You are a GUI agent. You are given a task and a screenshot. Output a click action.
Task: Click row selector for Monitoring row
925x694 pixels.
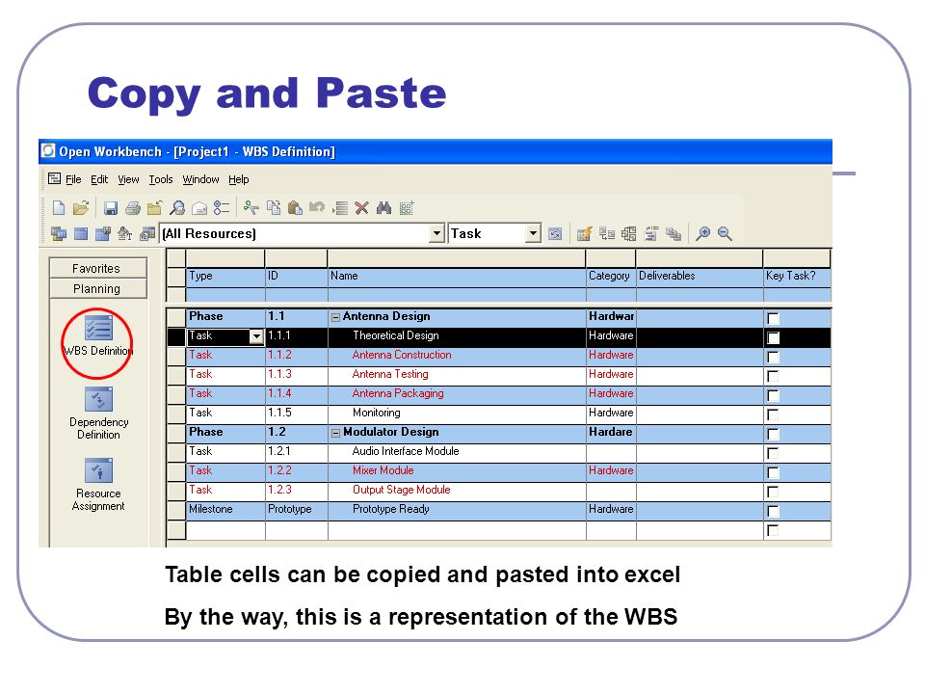(x=176, y=414)
